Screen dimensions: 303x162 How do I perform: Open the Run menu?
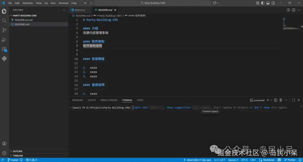pyautogui.click(x=53, y=3)
